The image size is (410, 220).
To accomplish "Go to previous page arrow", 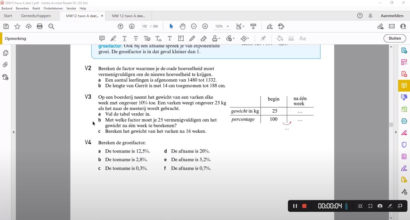I will coord(121,27).
